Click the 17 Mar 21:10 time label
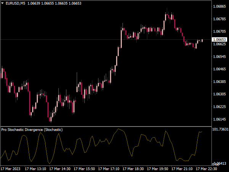 tap(182, 169)
